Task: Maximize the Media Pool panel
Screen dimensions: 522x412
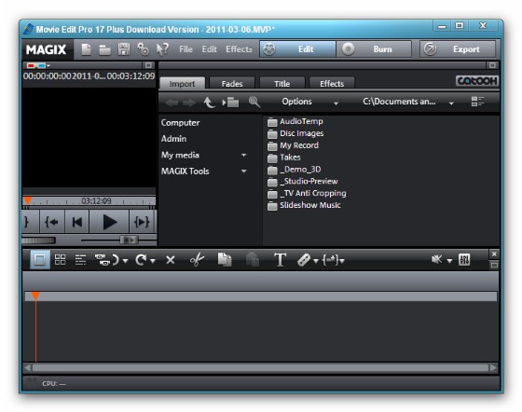Action: (492, 65)
